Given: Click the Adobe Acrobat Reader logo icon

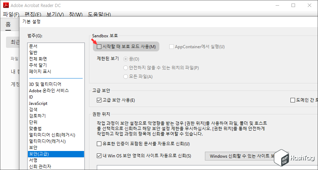Looking at the screenshot, I should [x=6, y=5].
